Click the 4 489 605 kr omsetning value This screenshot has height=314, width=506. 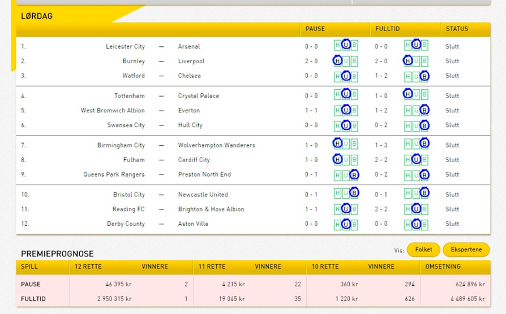click(x=468, y=299)
